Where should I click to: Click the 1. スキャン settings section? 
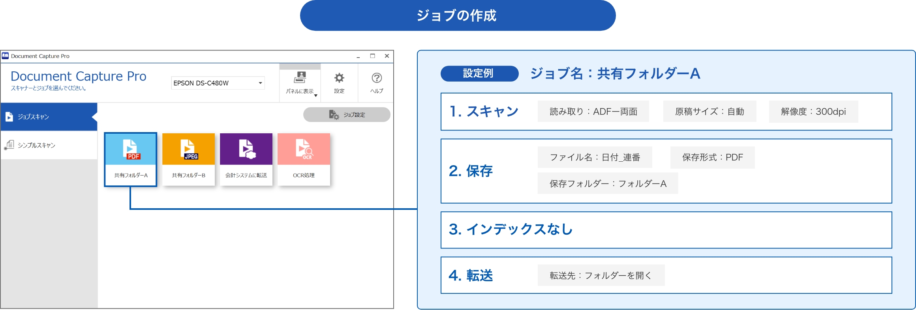484,112
